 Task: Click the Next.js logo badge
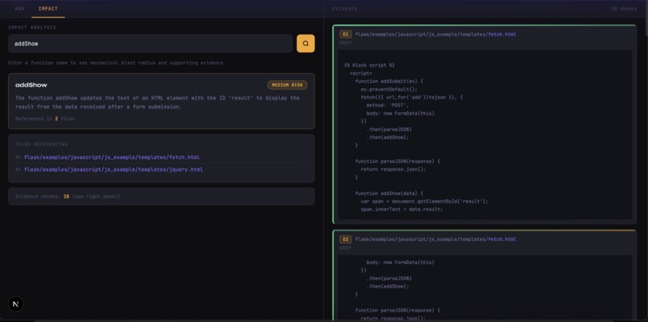point(16,304)
